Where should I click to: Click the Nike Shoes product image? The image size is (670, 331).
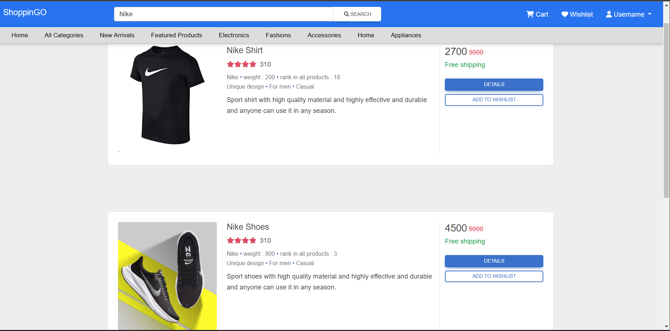(167, 276)
